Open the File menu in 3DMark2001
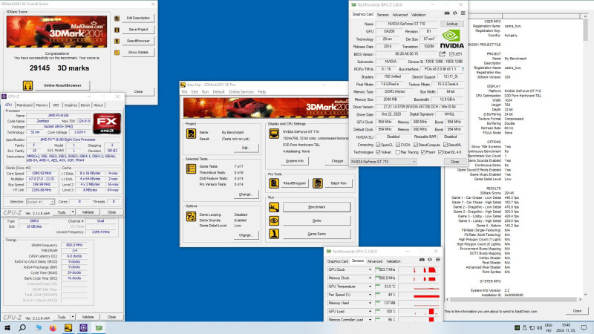The height and width of the screenshot is (334, 594). pyautogui.click(x=184, y=92)
